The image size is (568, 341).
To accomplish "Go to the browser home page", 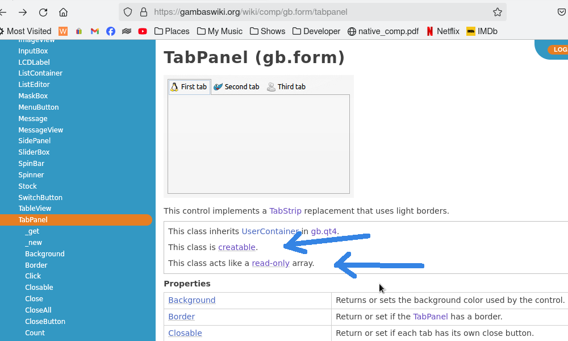I will [63, 12].
